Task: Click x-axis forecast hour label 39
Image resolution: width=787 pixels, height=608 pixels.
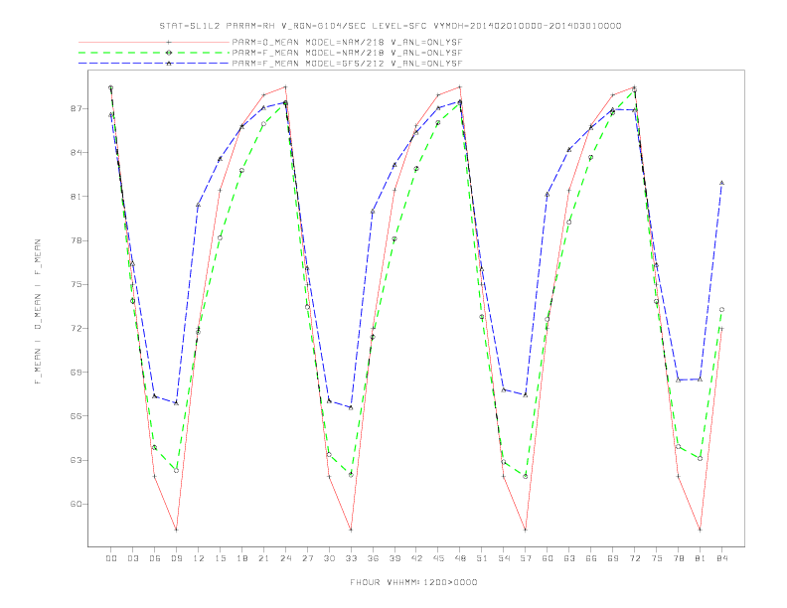Action: point(394,558)
